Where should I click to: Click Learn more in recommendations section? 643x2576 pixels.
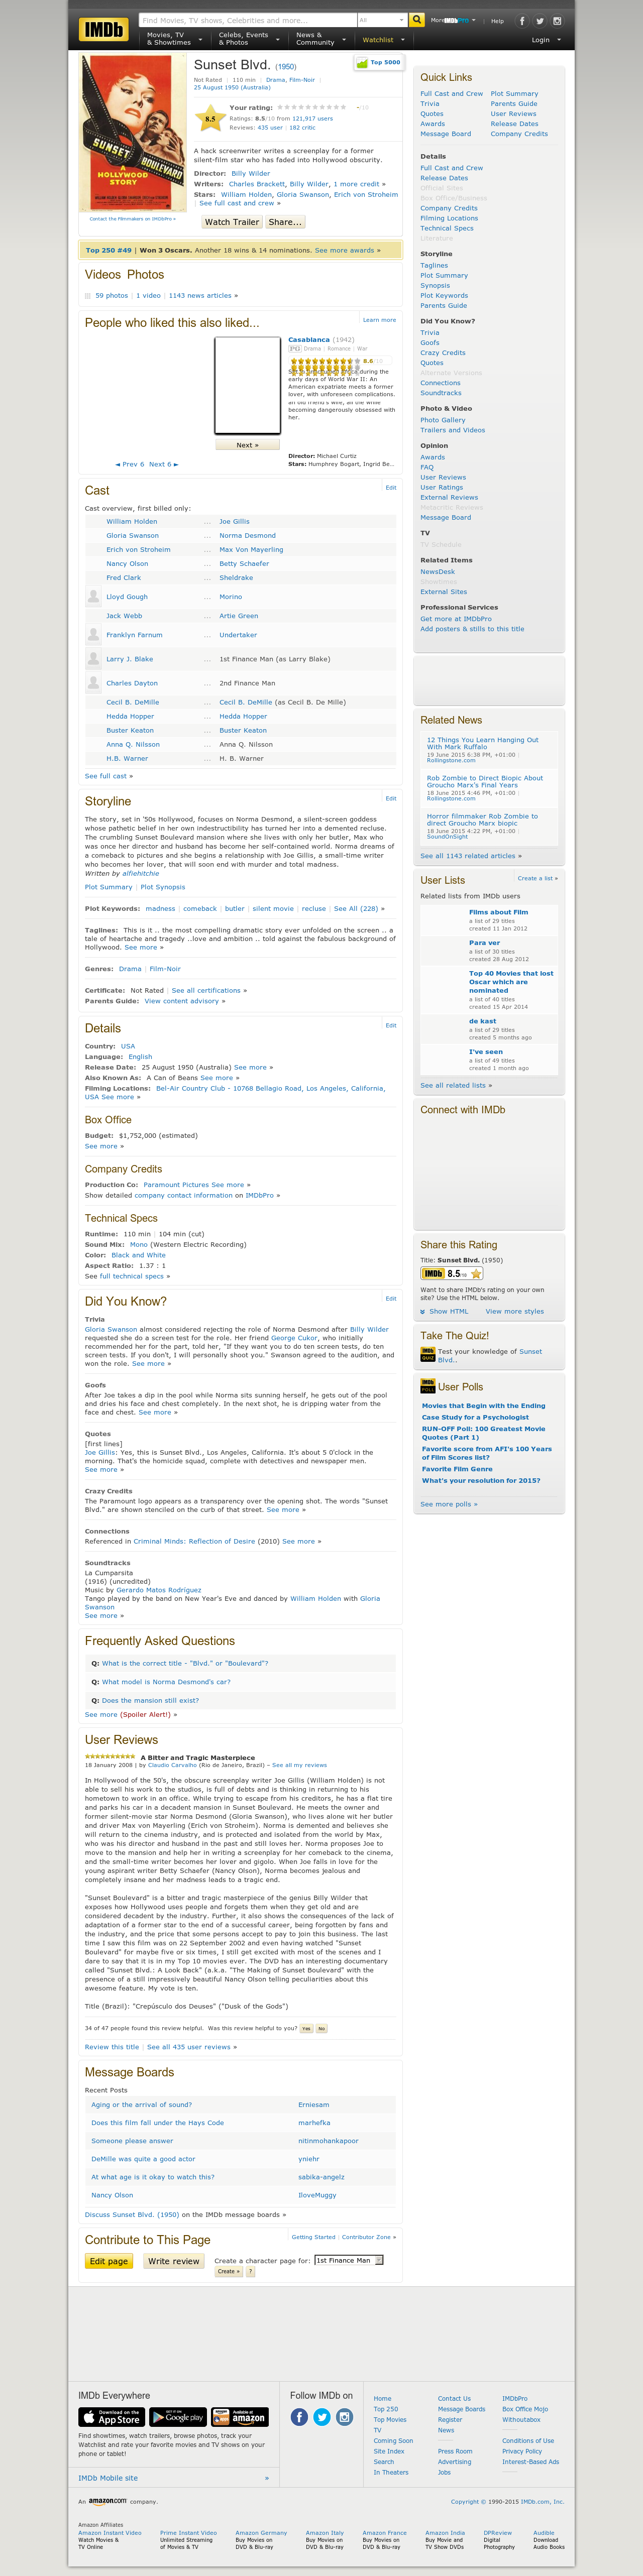pyautogui.click(x=379, y=320)
